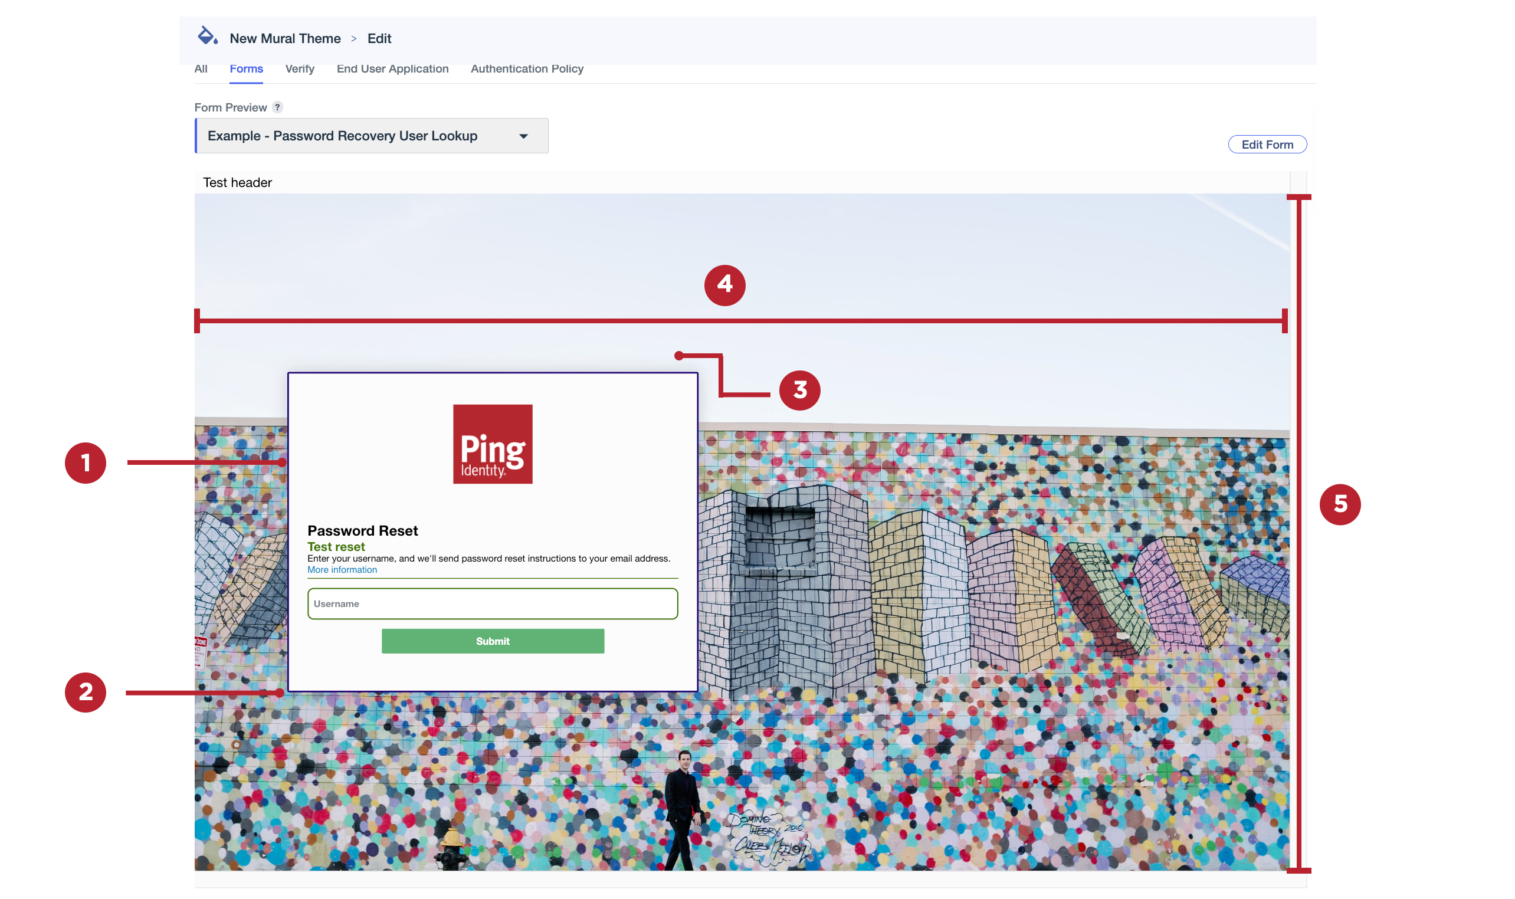This screenshot has height=899, width=1515.
Task: Switch to the All tab
Action: click(x=201, y=69)
